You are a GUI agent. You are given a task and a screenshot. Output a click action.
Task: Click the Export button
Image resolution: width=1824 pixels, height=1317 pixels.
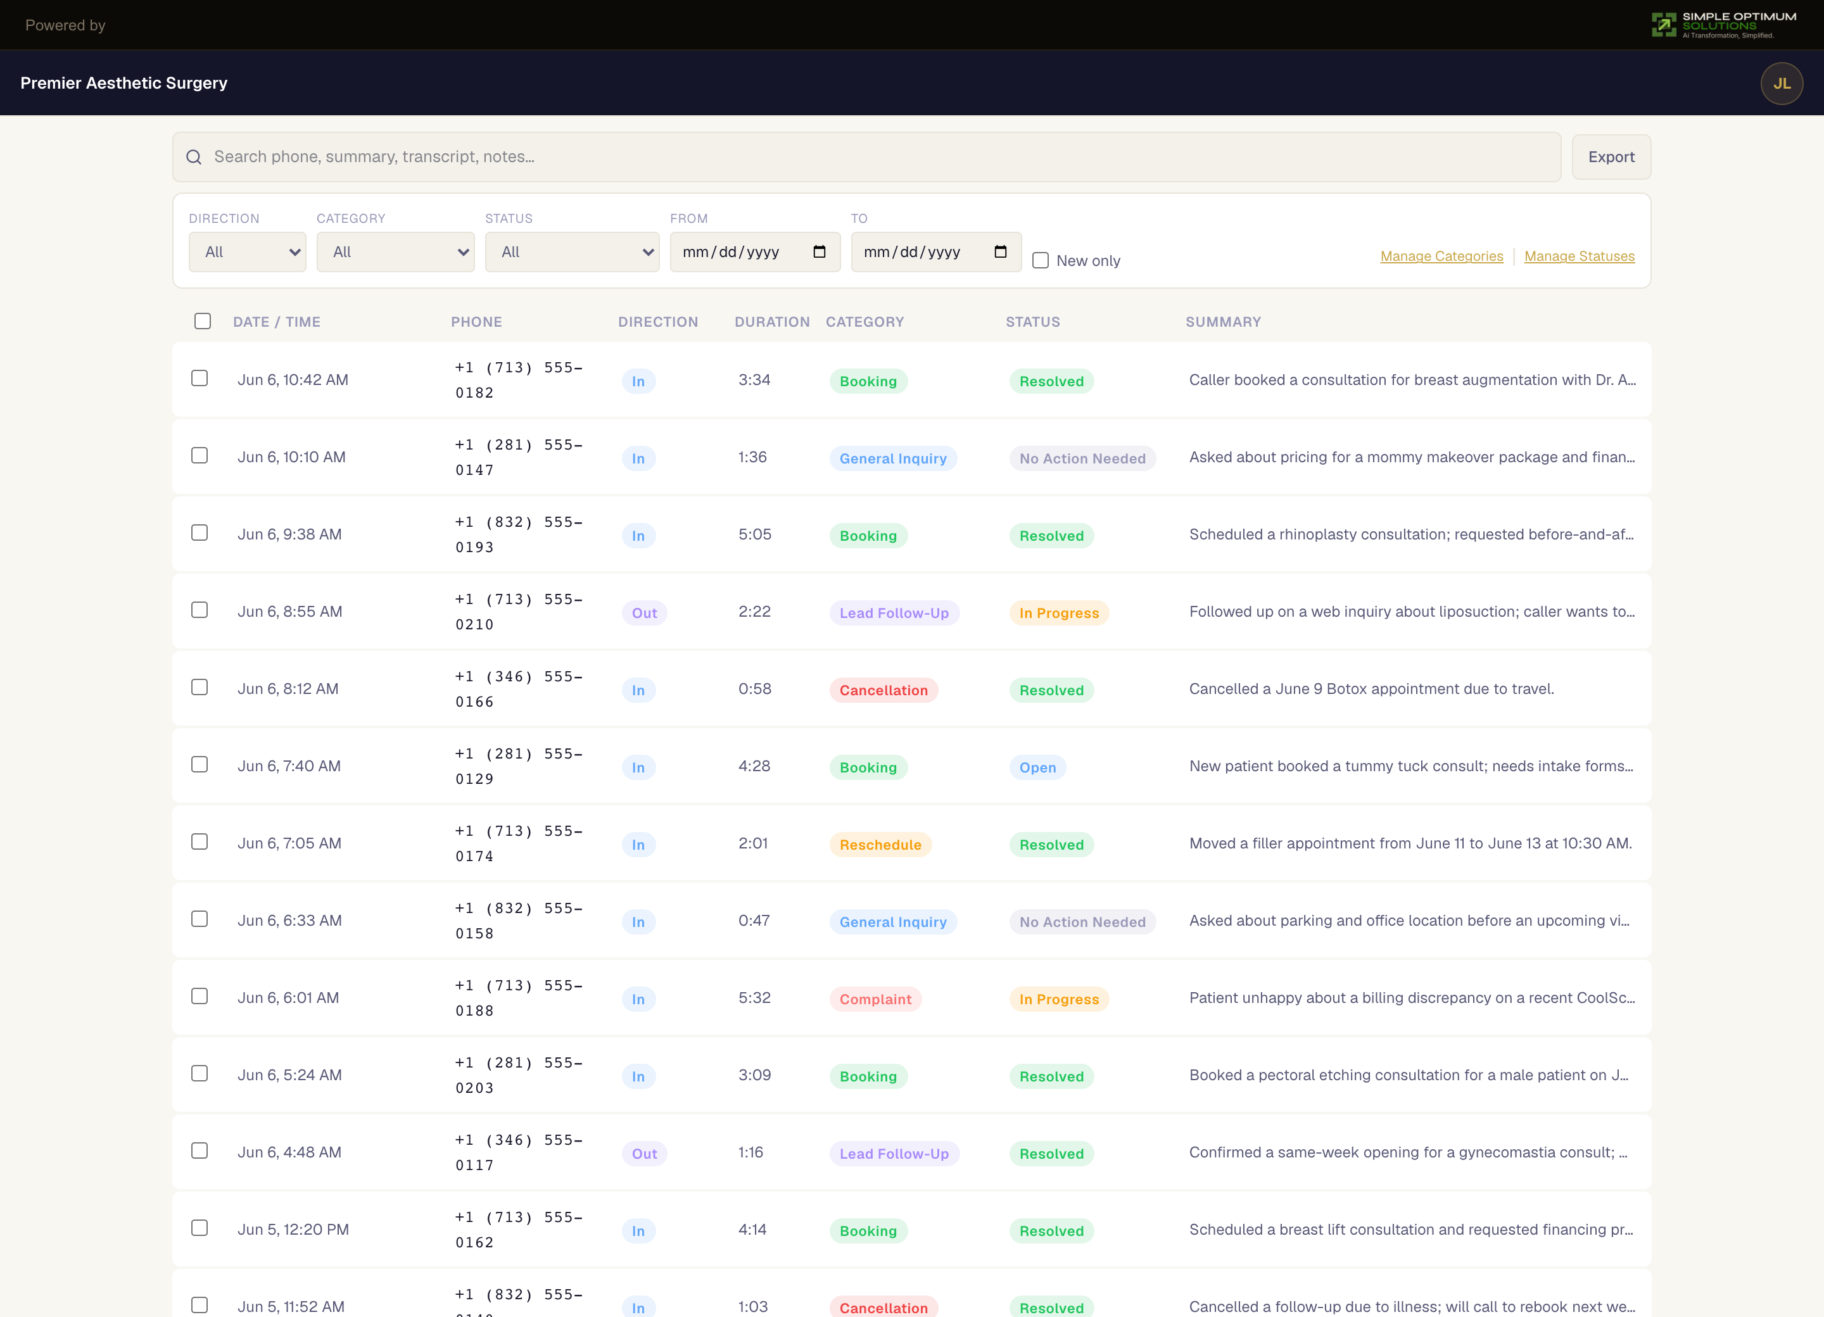[1611, 157]
